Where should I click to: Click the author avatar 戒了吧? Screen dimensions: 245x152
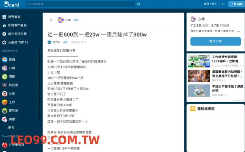coord(49,42)
